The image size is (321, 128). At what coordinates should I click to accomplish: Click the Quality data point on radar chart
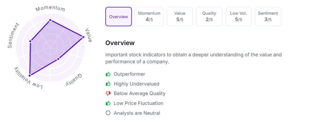pyautogui.click(x=58, y=59)
